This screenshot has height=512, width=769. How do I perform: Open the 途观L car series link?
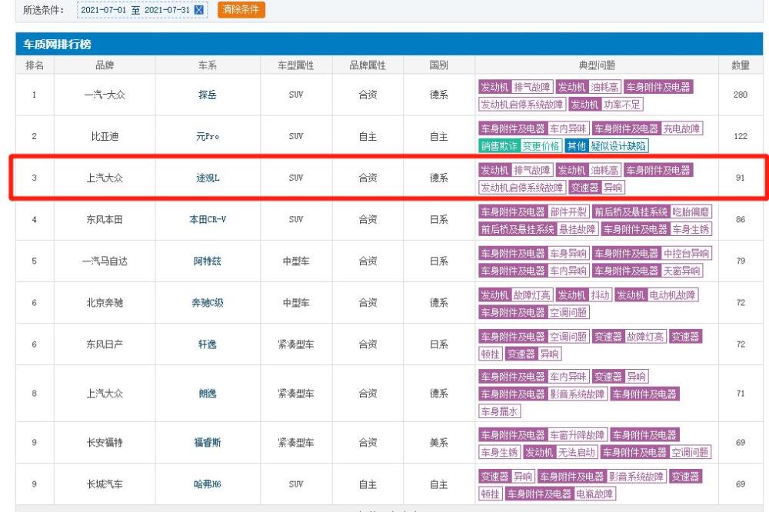[x=208, y=178]
